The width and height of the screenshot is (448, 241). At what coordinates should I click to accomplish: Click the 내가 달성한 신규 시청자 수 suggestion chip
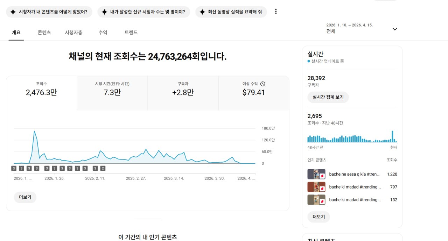pyautogui.click(x=143, y=12)
